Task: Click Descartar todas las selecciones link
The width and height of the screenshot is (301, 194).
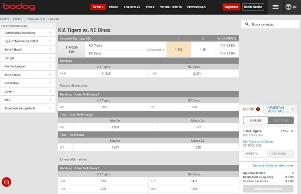Action: pyautogui.click(x=273, y=165)
